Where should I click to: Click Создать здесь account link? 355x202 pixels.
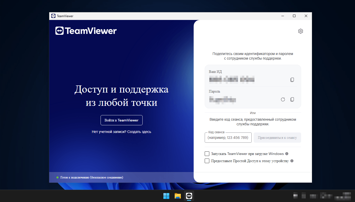pyautogui.click(x=139, y=132)
